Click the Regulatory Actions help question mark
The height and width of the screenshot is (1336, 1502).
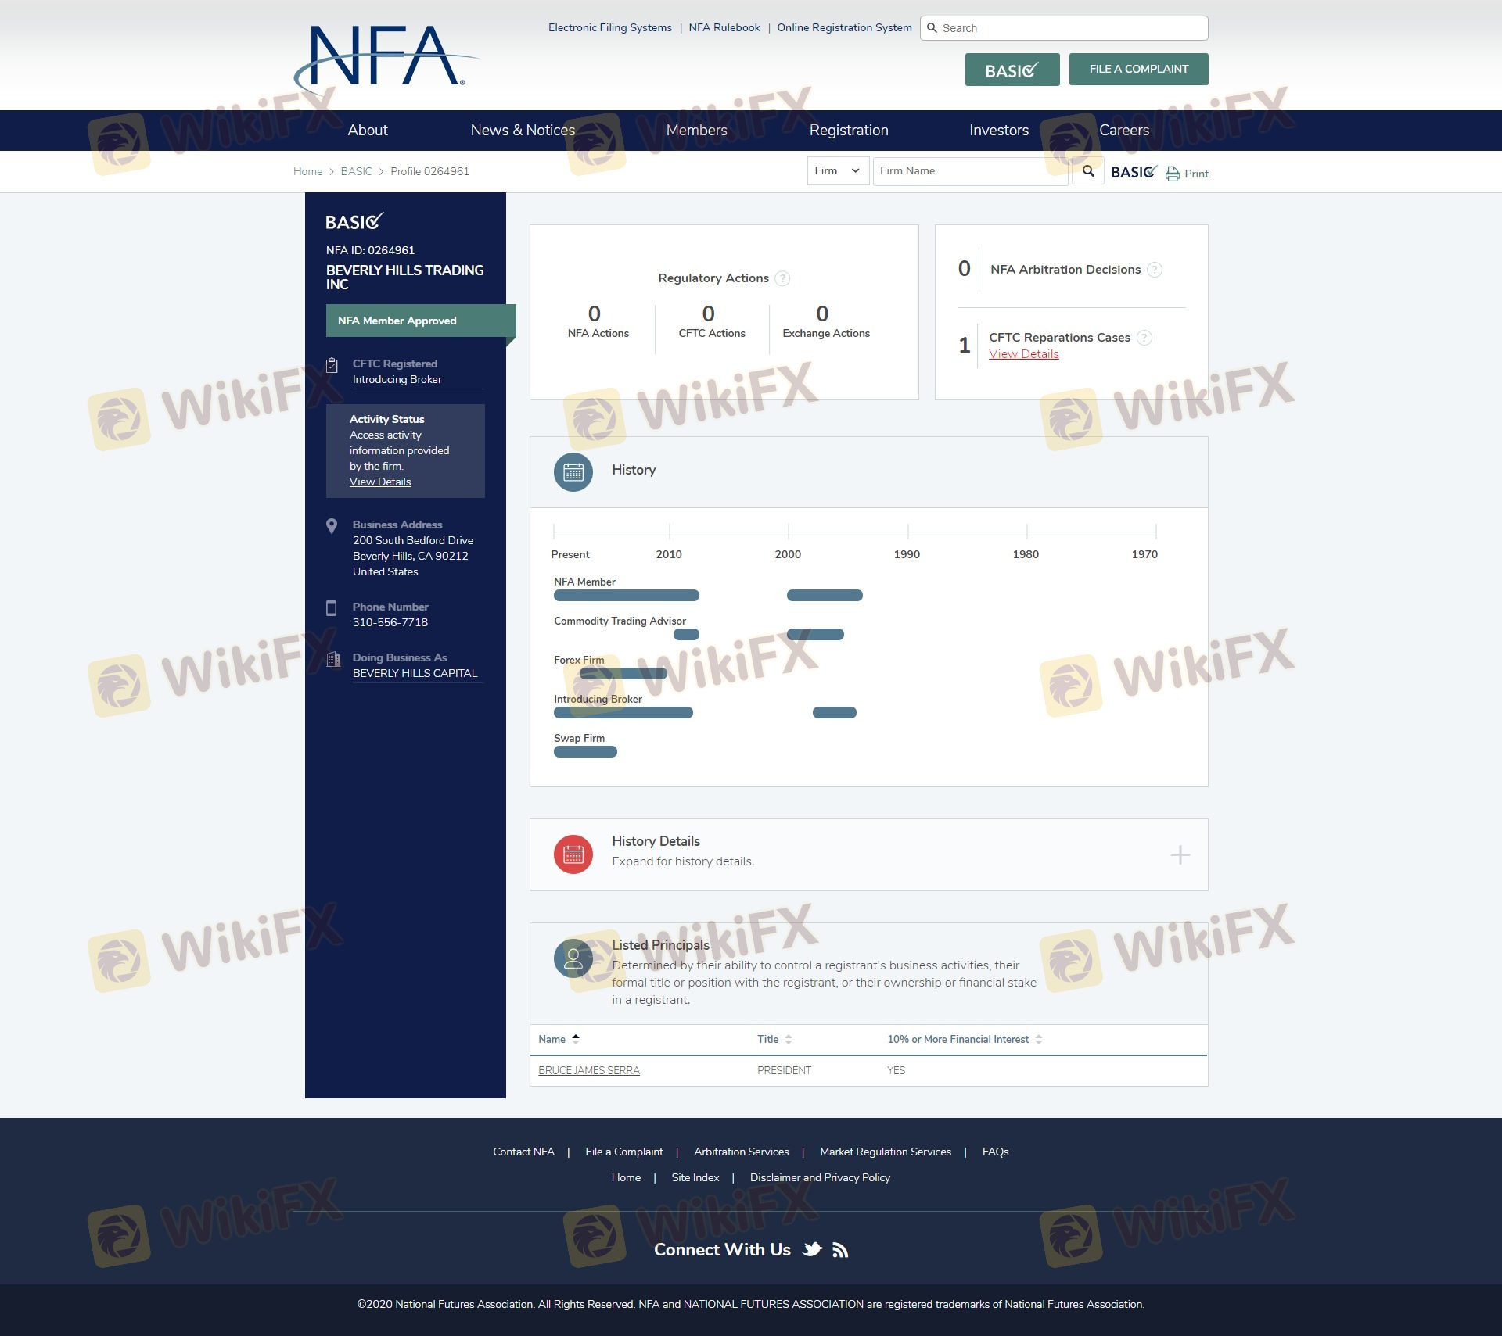(x=782, y=278)
